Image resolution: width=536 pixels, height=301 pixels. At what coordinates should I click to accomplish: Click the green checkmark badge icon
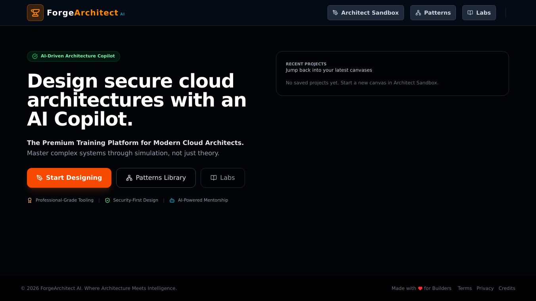point(35,56)
